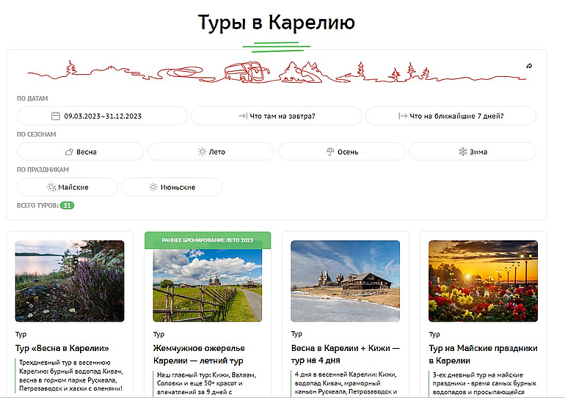Screen dimensions: 565x403
Task: Select the Весна season filter
Action: 81,152
